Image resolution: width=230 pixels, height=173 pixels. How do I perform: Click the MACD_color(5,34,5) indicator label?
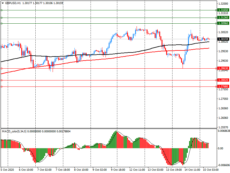point(14,131)
